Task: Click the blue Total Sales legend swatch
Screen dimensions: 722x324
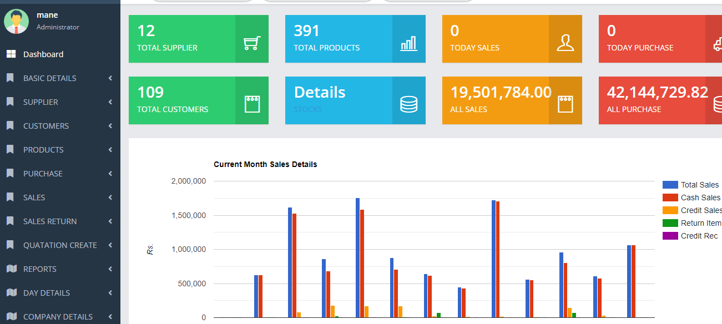Action: (x=670, y=185)
